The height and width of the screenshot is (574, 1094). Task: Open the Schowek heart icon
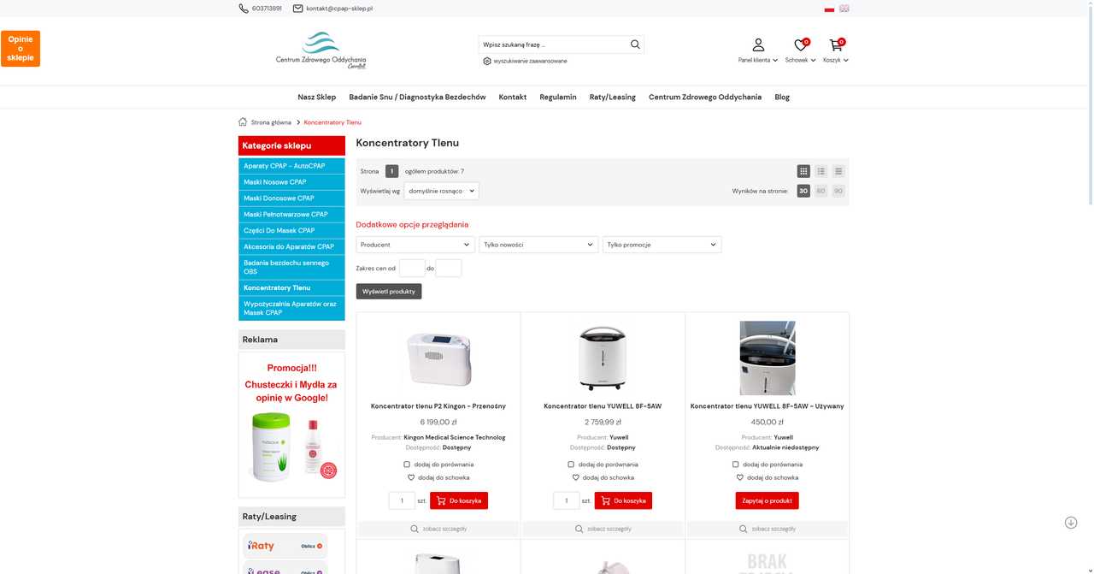coord(800,44)
